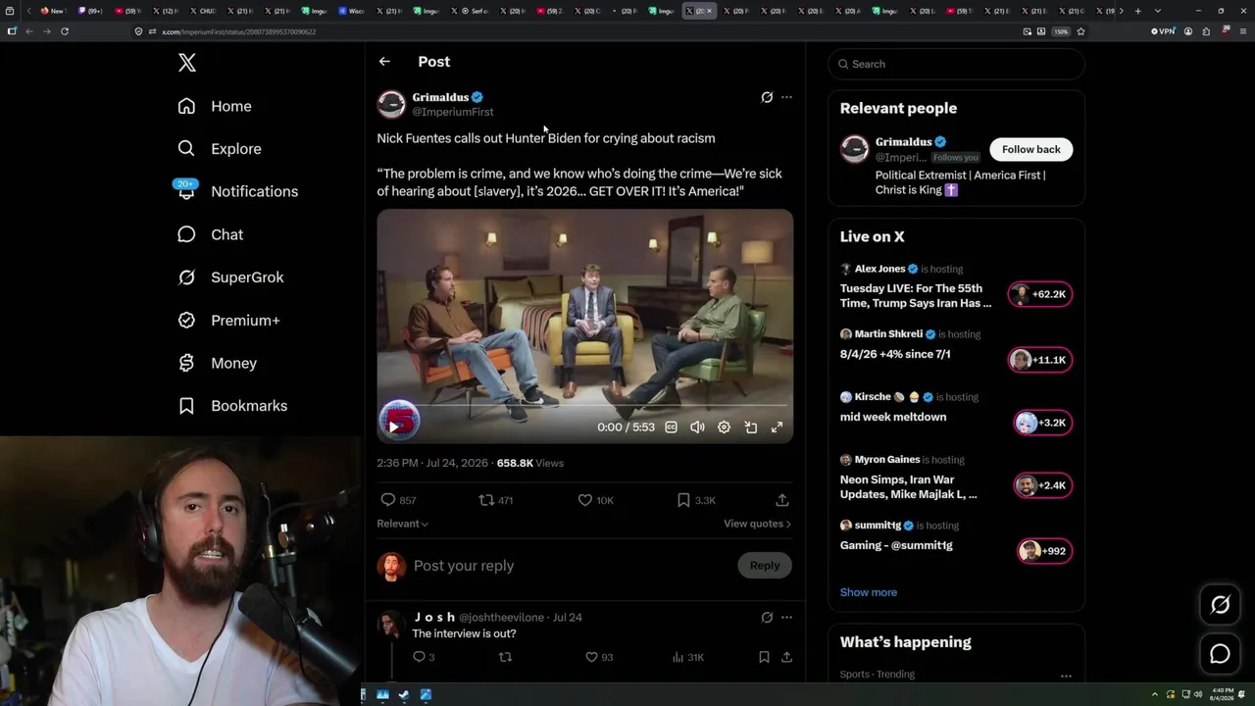This screenshot has height=706, width=1255.
Task: Repost Josh's comment
Action: click(506, 657)
